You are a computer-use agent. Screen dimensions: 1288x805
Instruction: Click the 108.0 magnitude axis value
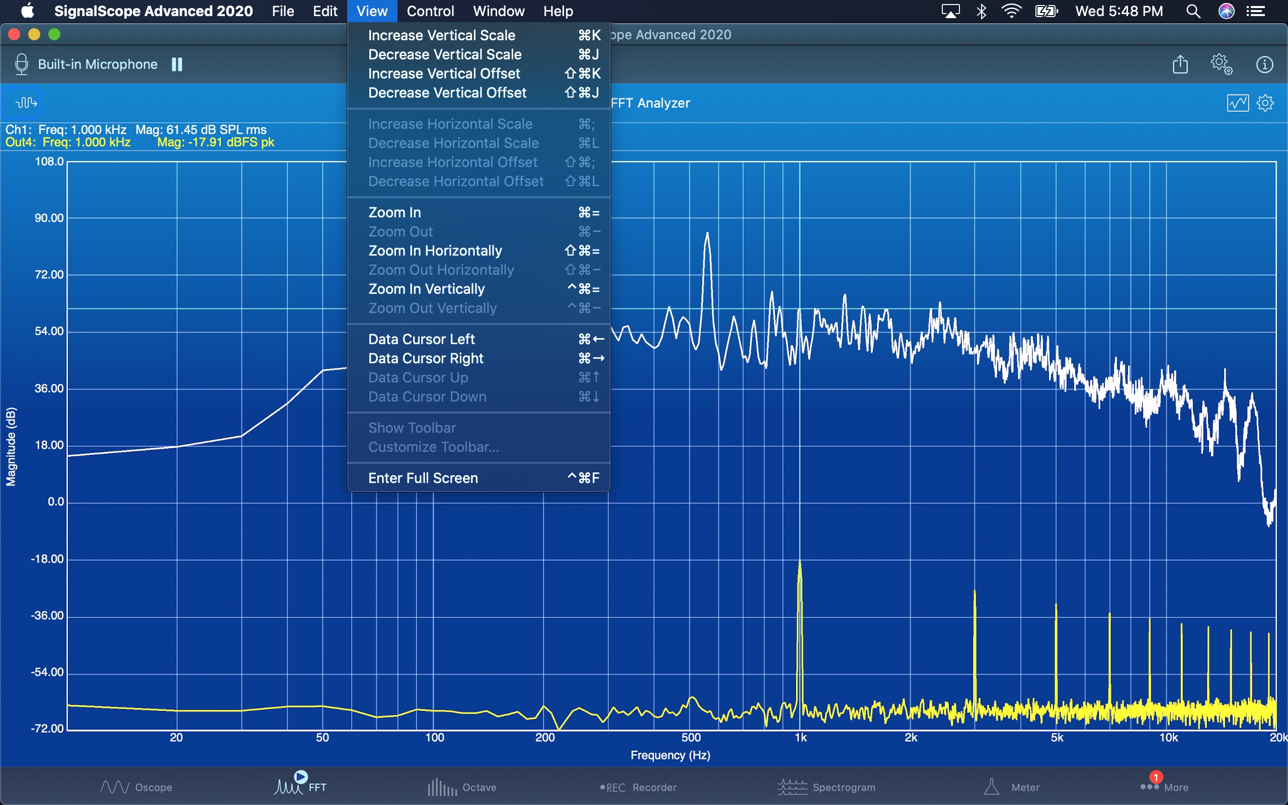(49, 162)
